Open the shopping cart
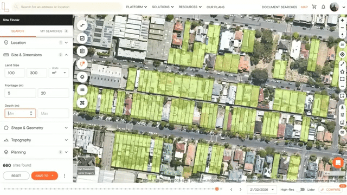This screenshot has height=195, width=347. click(x=314, y=7)
